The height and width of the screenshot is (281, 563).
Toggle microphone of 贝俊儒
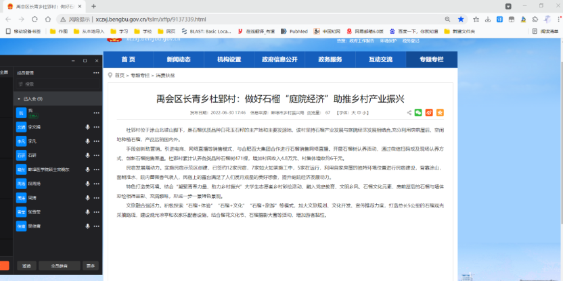87,226
